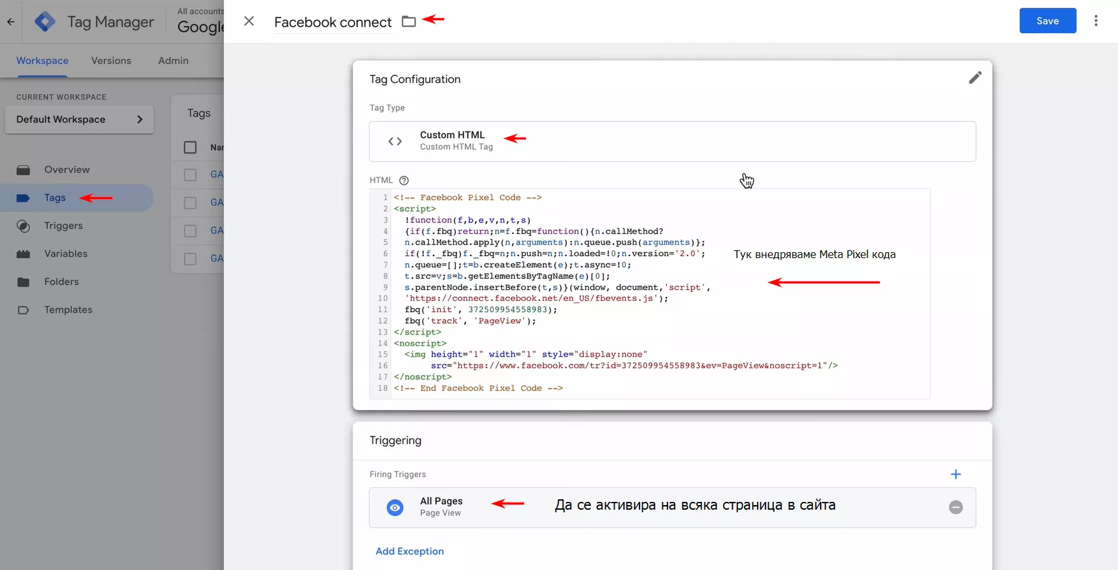Toggle the select-all checkbox in Tags header
Image resolution: width=1118 pixels, height=570 pixels.
coord(190,147)
